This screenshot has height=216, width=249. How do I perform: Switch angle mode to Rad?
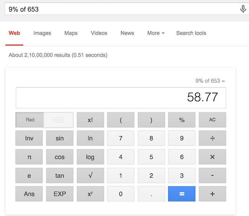30,120
